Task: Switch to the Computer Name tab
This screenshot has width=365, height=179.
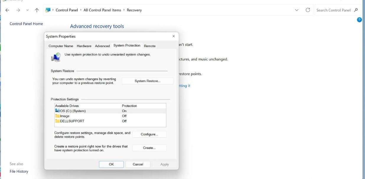Action: (61, 46)
